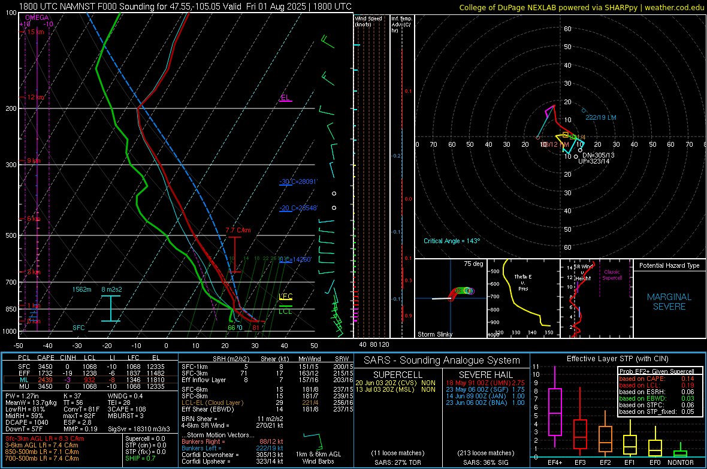Click the sounding title with 47.55,-105.05
The image size is (707, 469).
pos(185,7)
